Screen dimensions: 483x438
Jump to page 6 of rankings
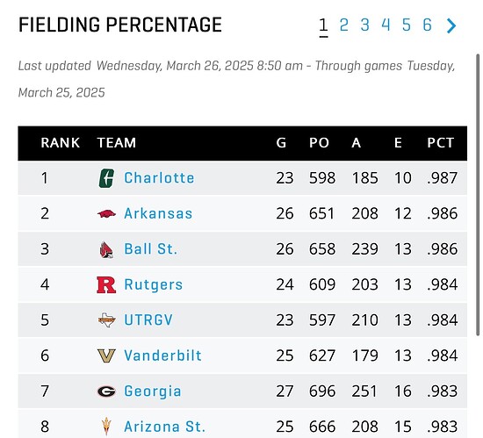427,25
